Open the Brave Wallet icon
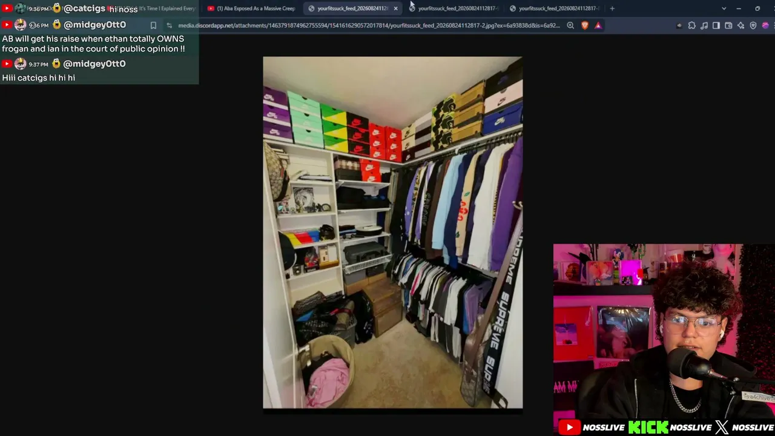This screenshot has height=436, width=775. [728, 25]
